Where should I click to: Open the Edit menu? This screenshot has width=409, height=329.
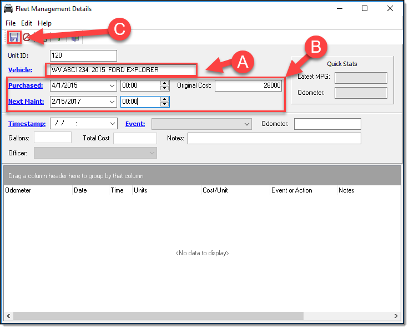27,23
